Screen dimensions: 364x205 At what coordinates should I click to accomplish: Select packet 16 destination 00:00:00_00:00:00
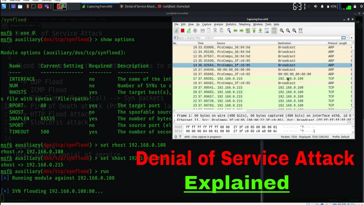[294, 74]
